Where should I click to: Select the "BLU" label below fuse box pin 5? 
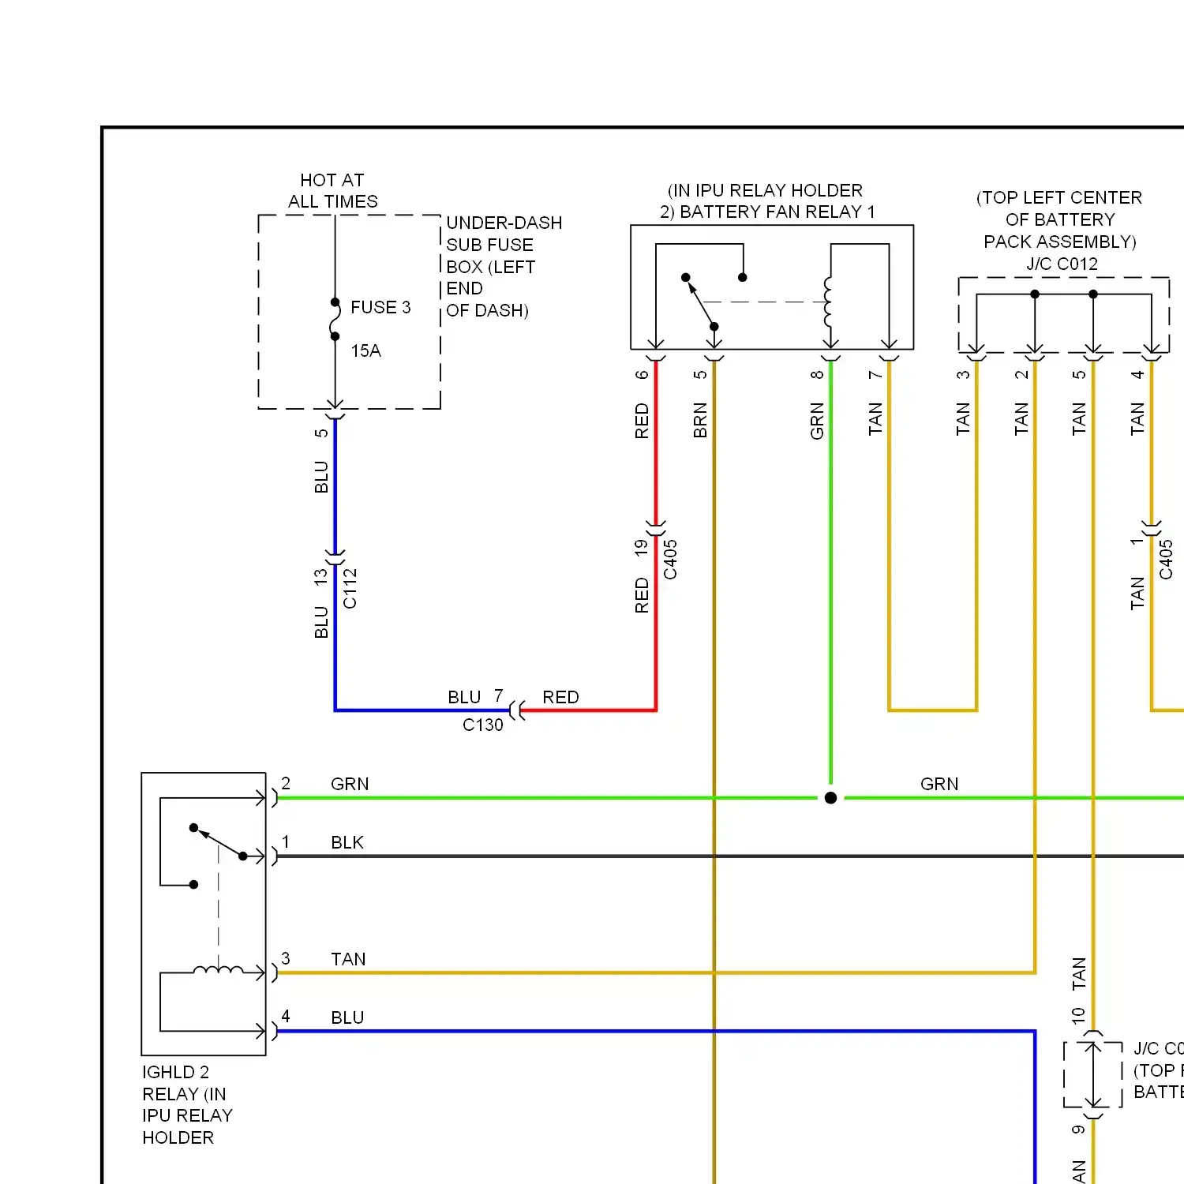(x=321, y=478)
